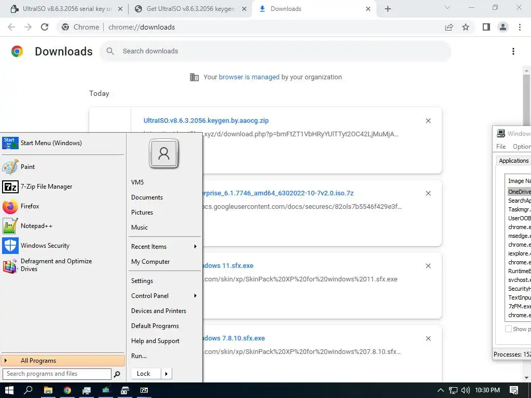
Task: Open Paint from the Start menu
Action: pyautogui.click(x=63, y=167)
